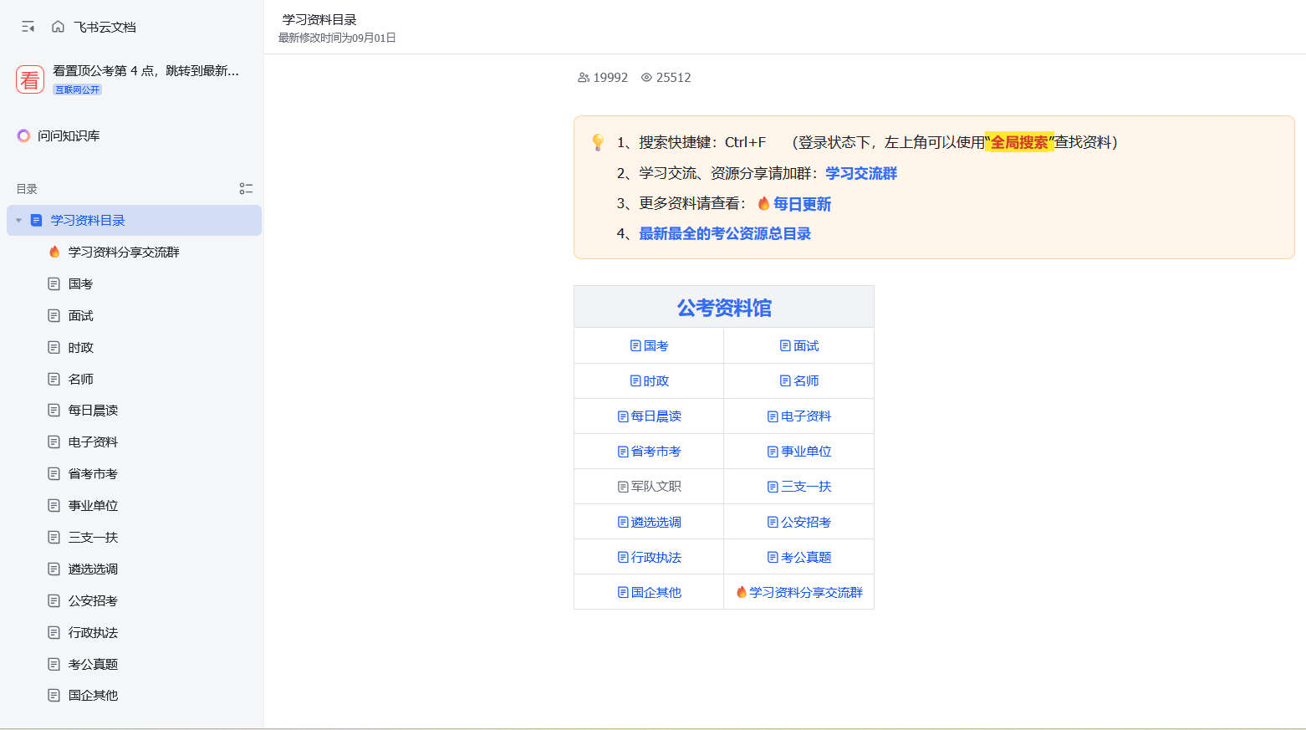This screenshot has height=730, width=1306.
Task: Click the document icon beside sidebar 考公真题
Action: point(54,665)
